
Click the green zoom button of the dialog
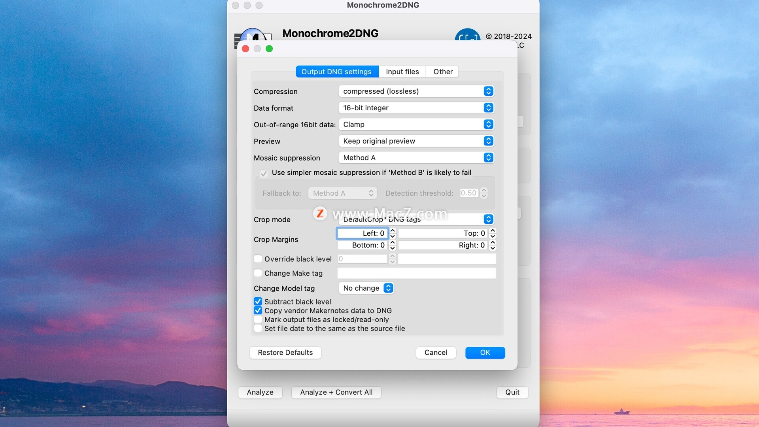[269, 49]
